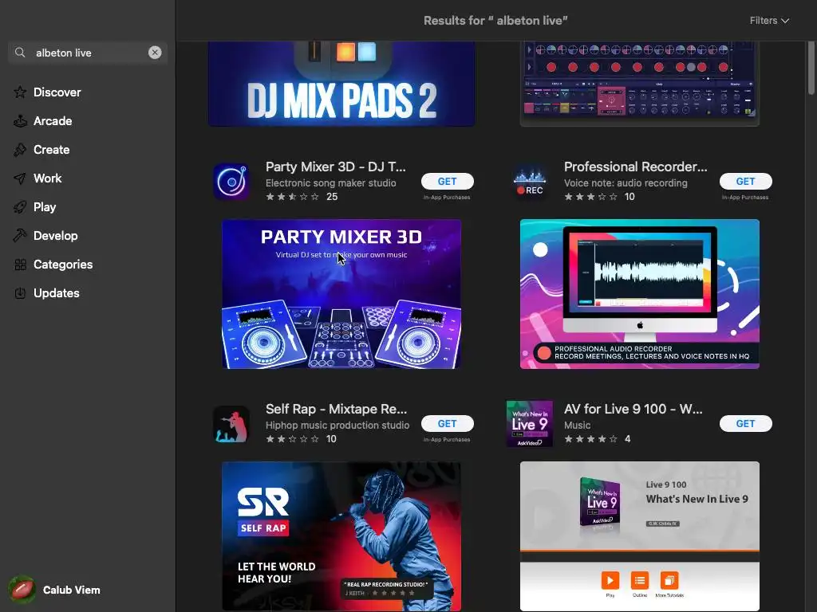The height and width of the screenshot is (612, 817).
Task: Click the Create paintbrush icon
Action: coord(20,150)
